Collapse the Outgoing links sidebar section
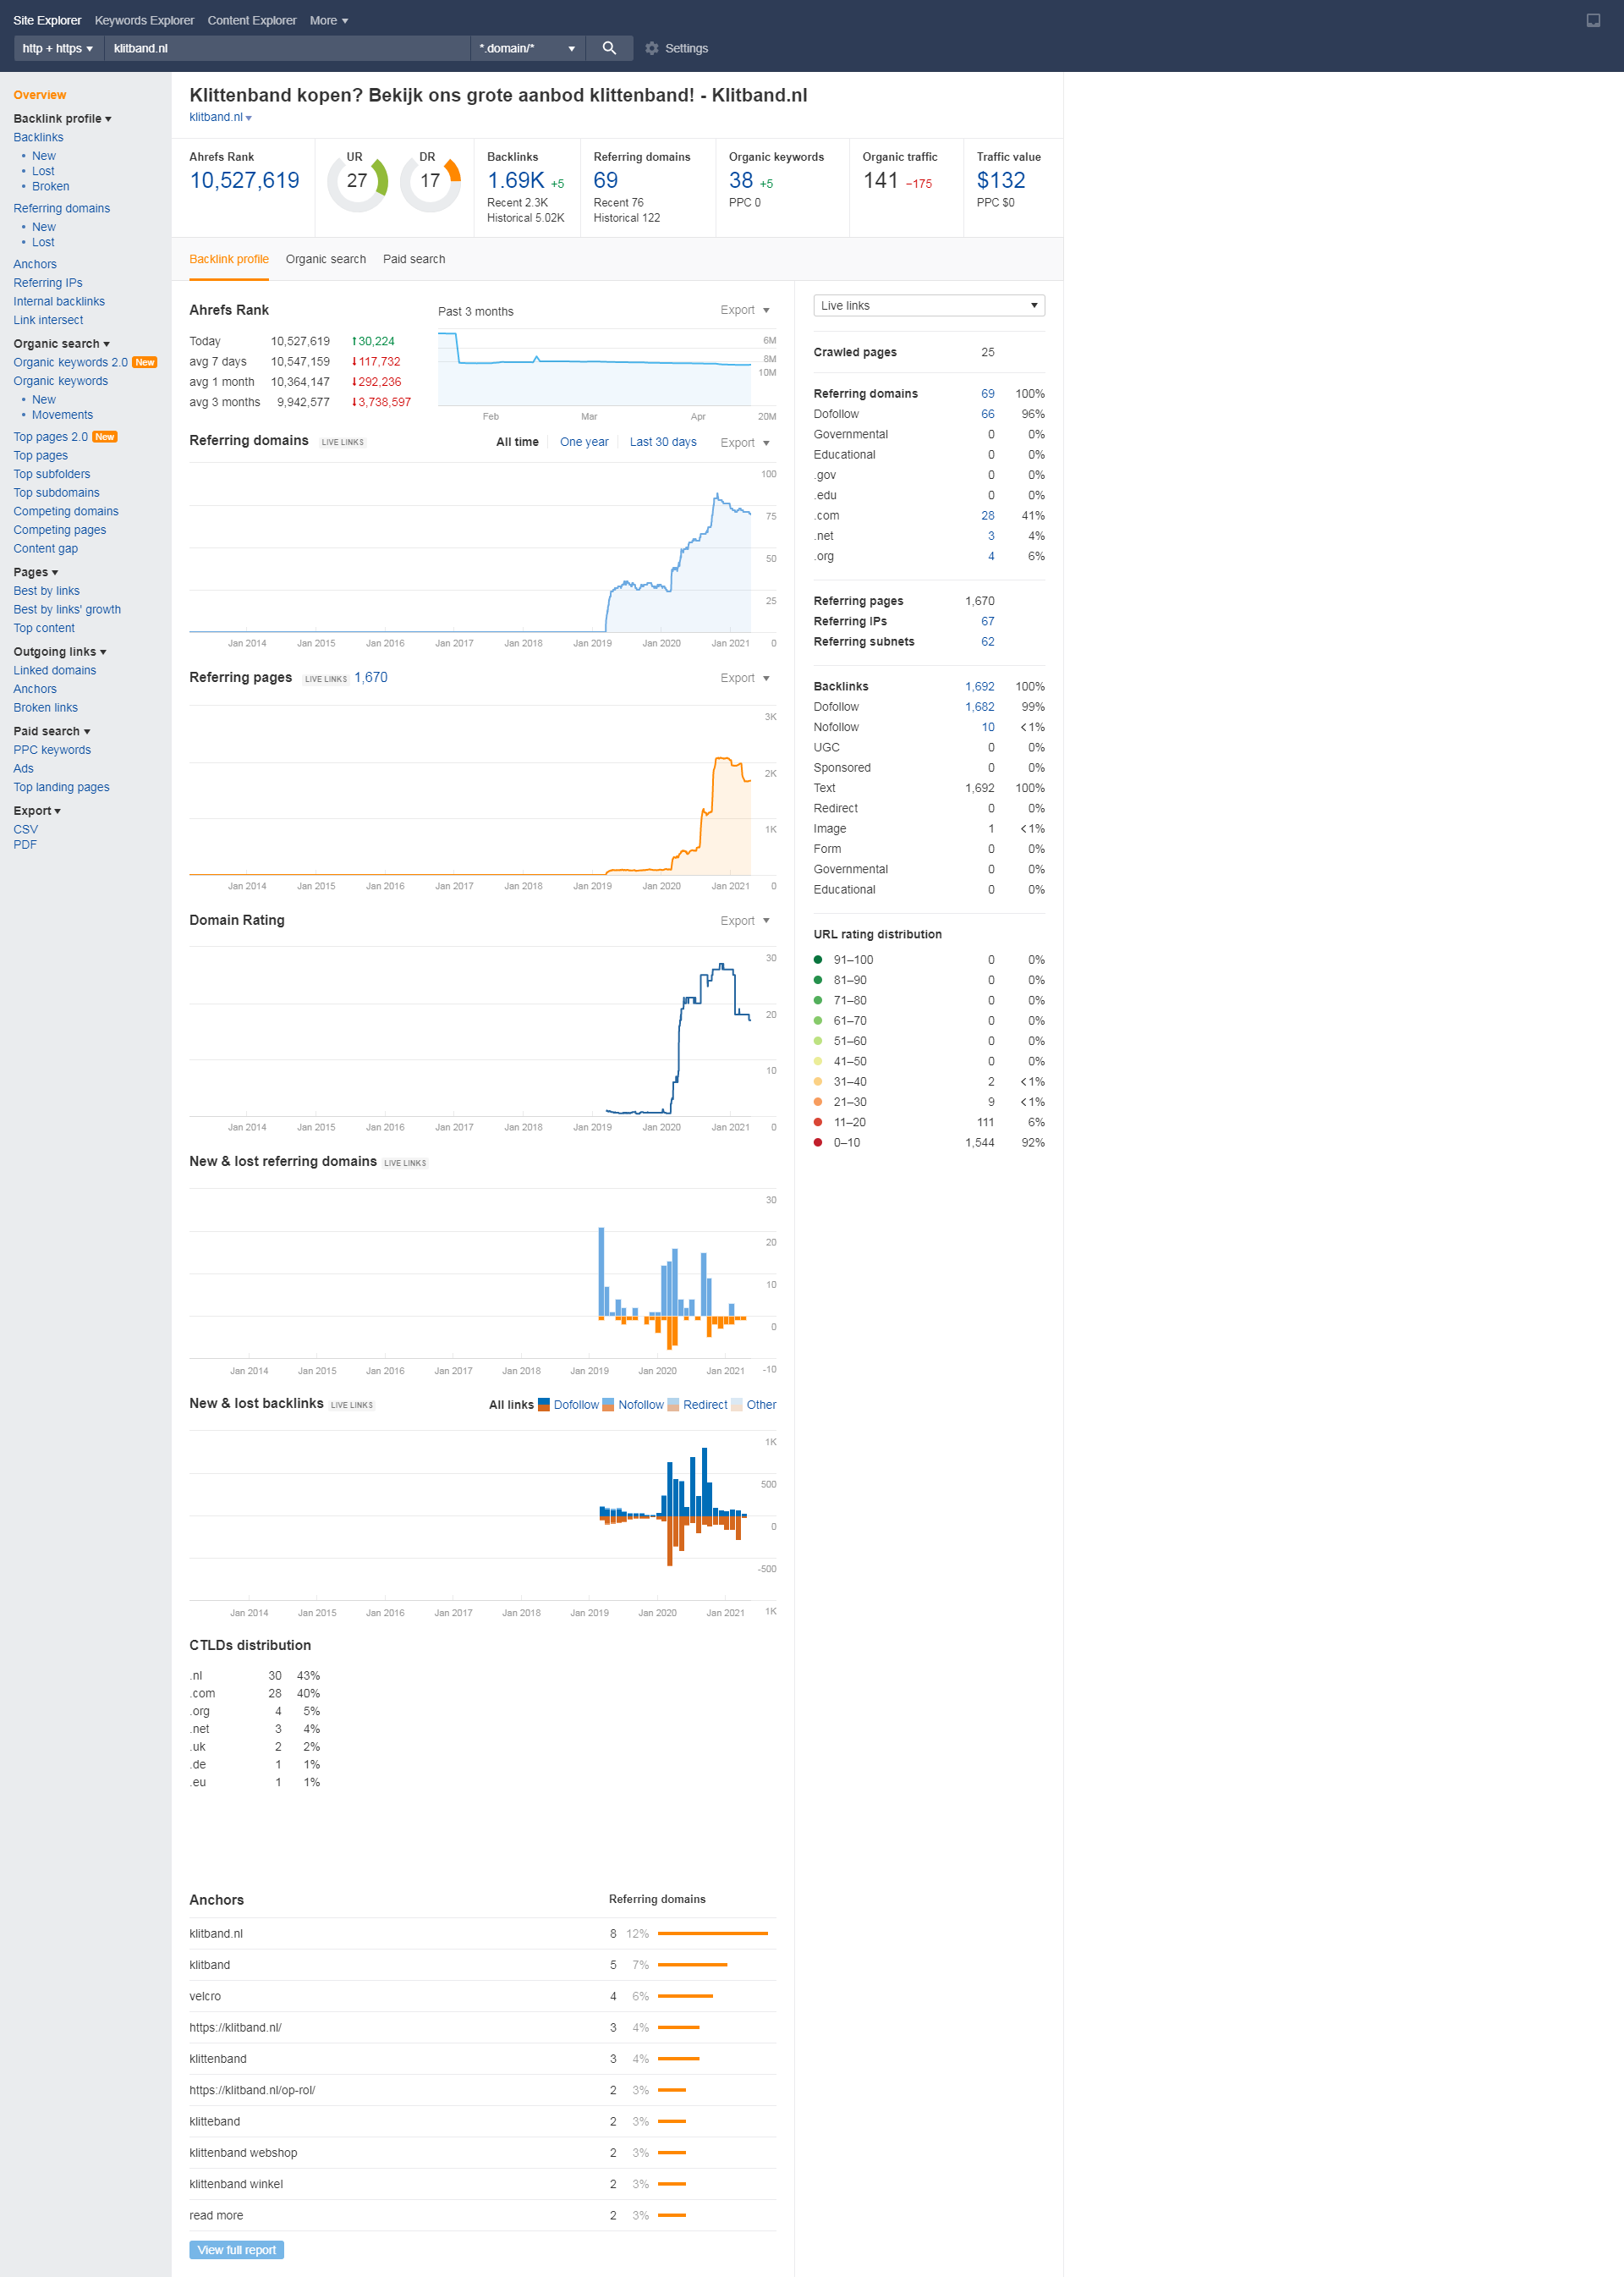The image size is (1624, 2277). click(x=60, y=652)
